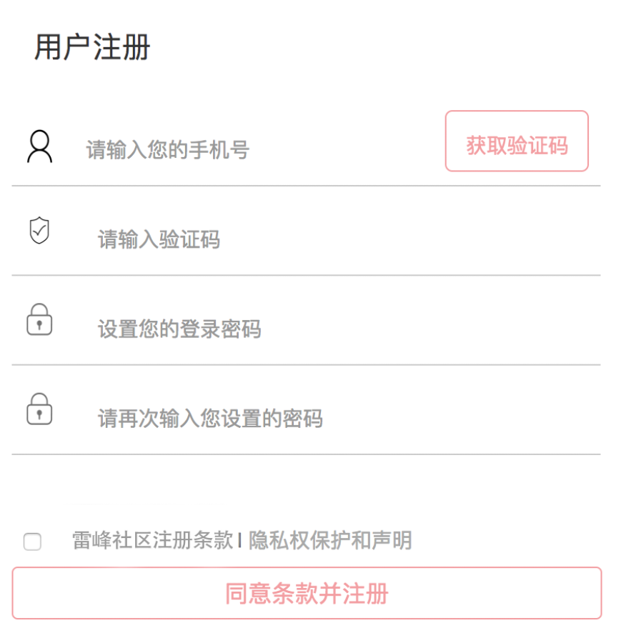
Task: Click the 用户注册 page heading
Action: click(92, 47)
